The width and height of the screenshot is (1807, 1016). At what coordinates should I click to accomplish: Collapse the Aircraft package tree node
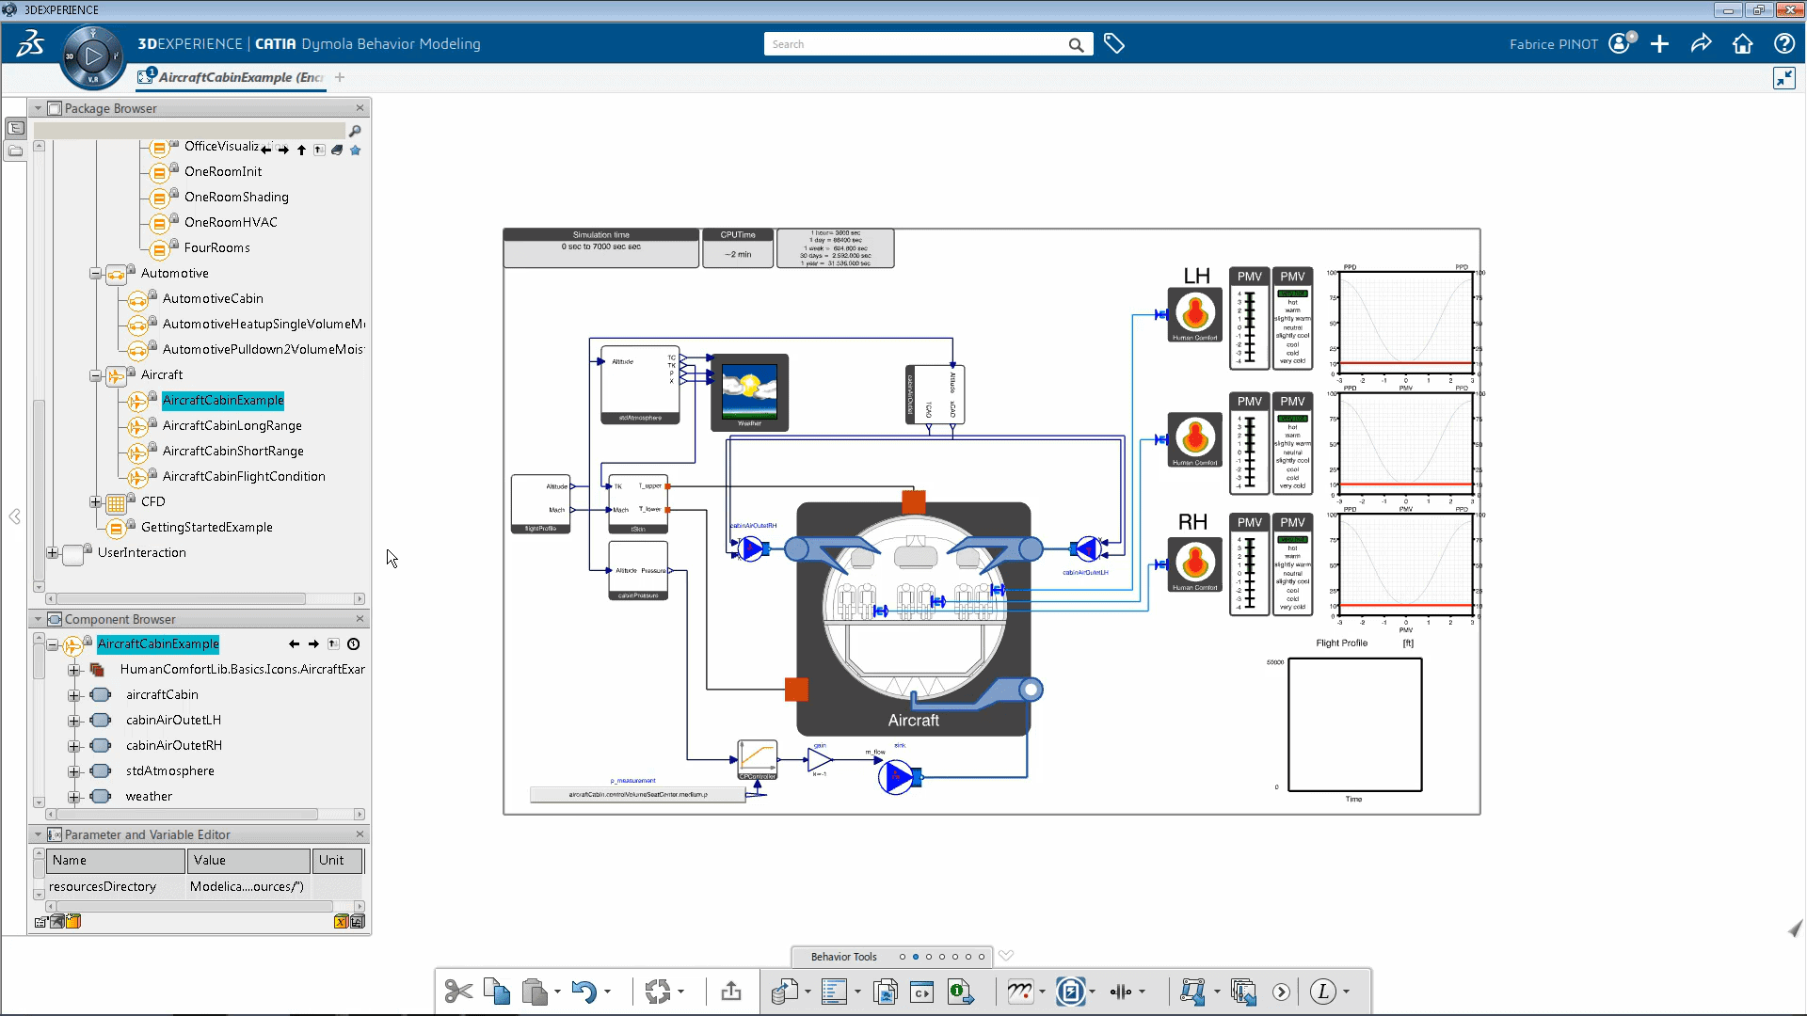95,375
